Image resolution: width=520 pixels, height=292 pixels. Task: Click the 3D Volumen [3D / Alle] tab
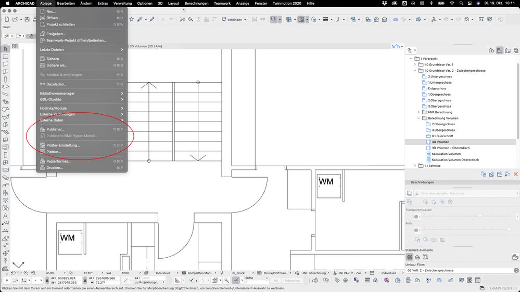click(x=146, y=46)
